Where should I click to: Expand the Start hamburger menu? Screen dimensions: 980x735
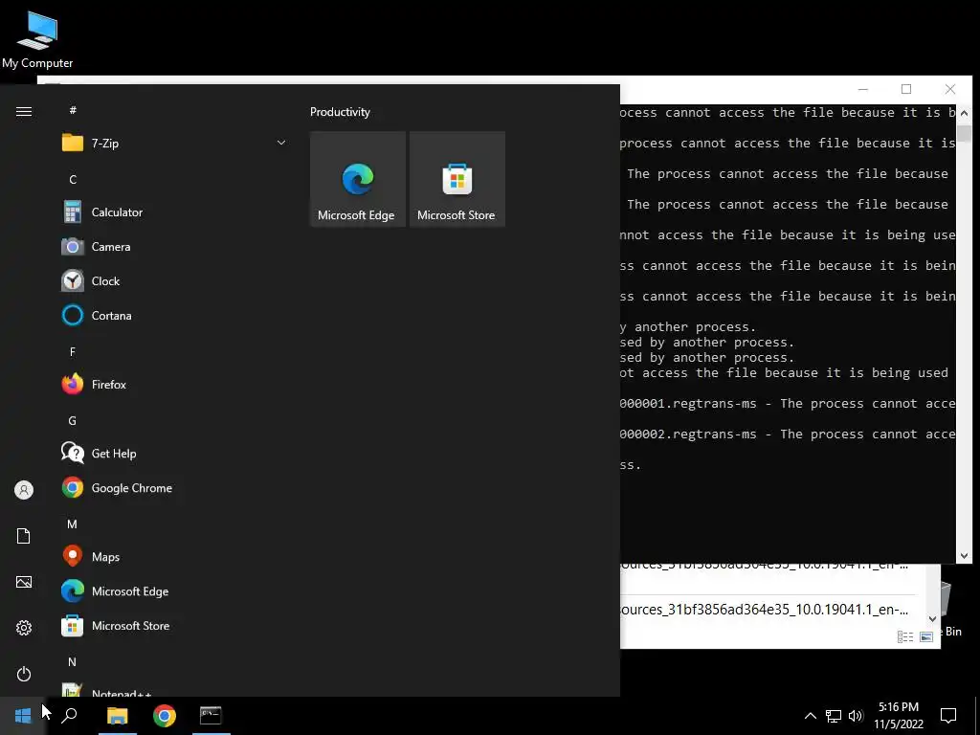(24, 111)
